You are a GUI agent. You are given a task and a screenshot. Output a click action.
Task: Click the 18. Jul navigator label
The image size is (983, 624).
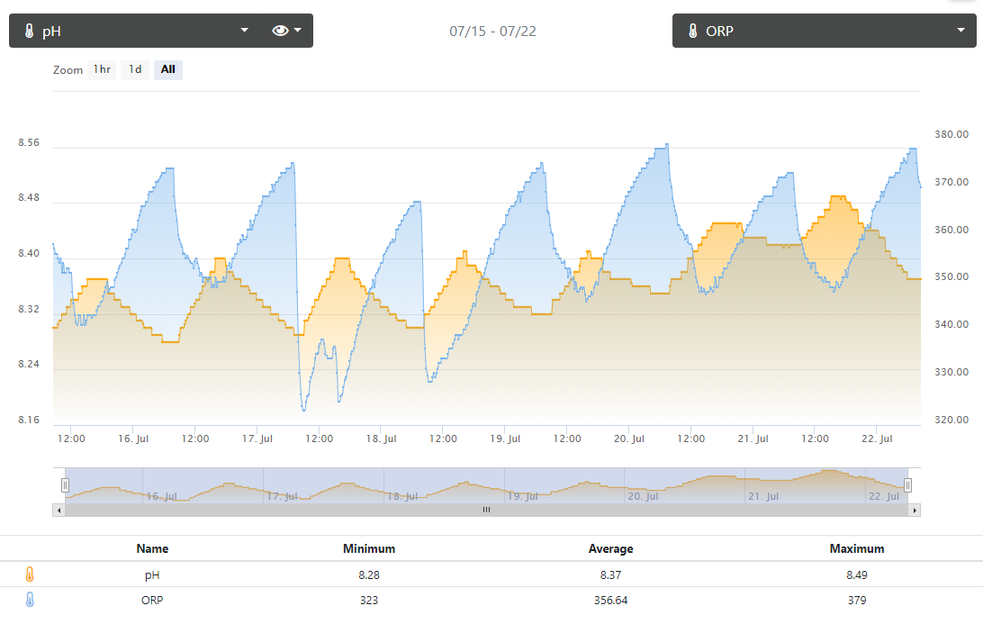(x=402, y=496)
